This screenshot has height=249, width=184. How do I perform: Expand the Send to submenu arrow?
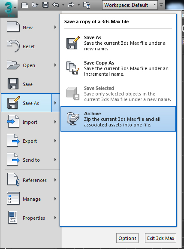(x=55, y=160)
